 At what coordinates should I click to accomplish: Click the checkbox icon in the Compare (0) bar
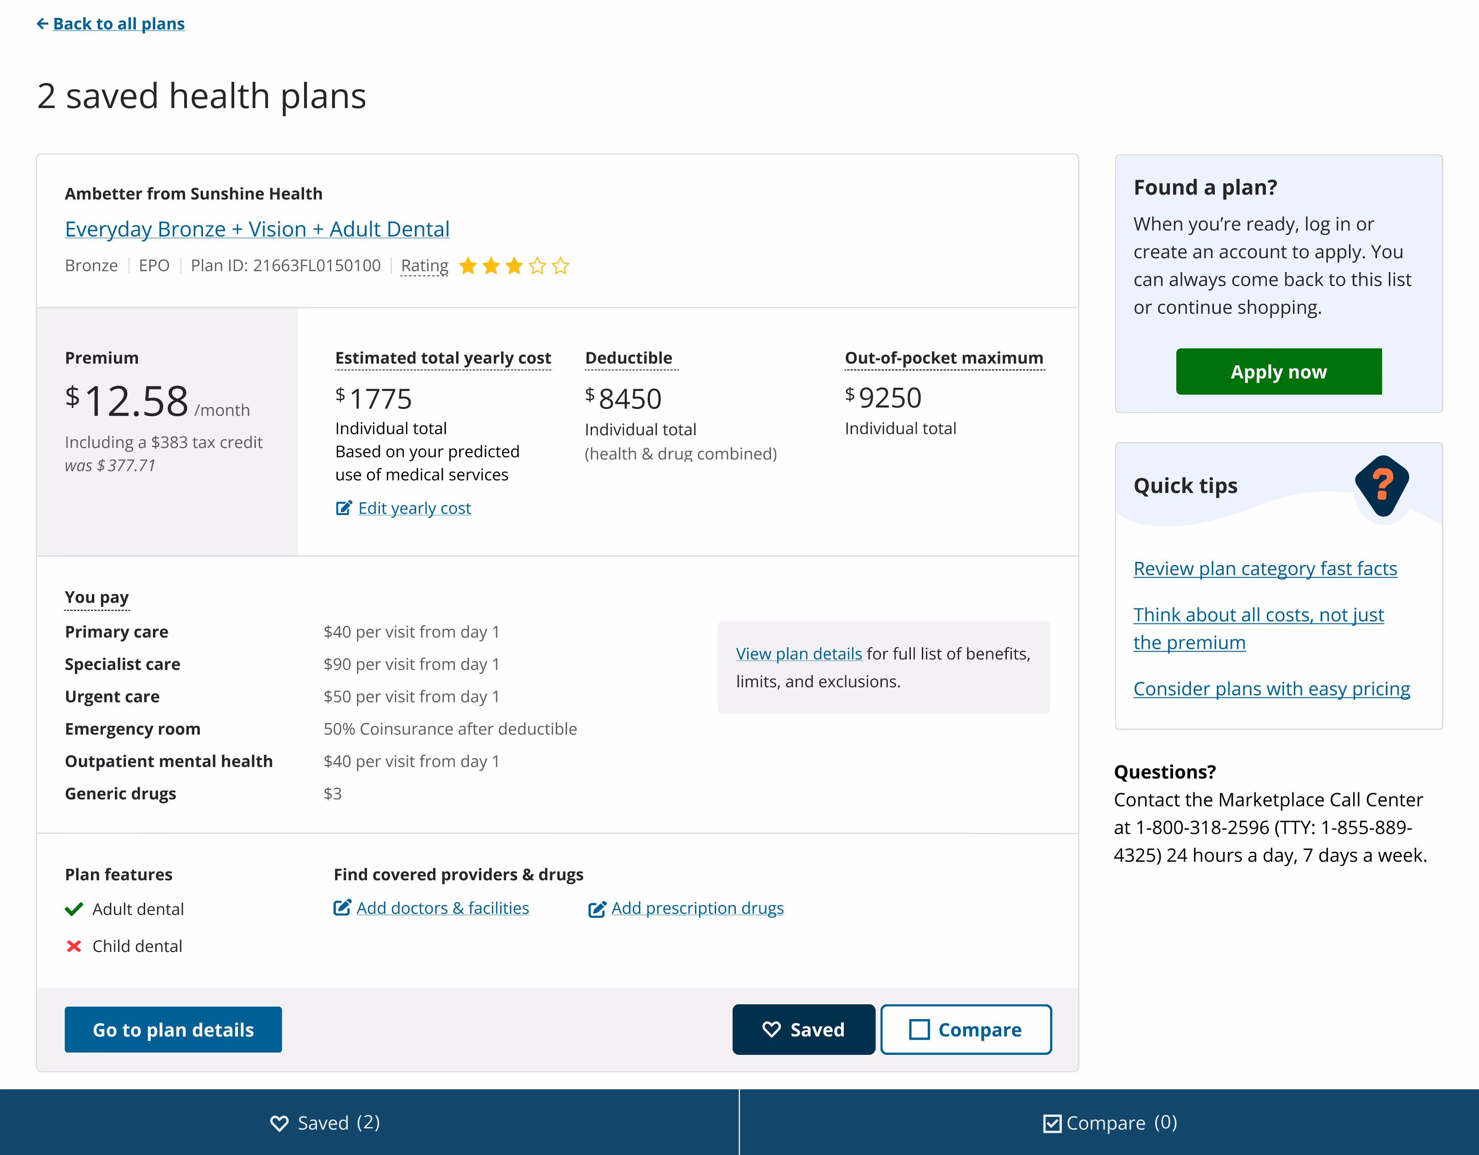[1052, 1124]
